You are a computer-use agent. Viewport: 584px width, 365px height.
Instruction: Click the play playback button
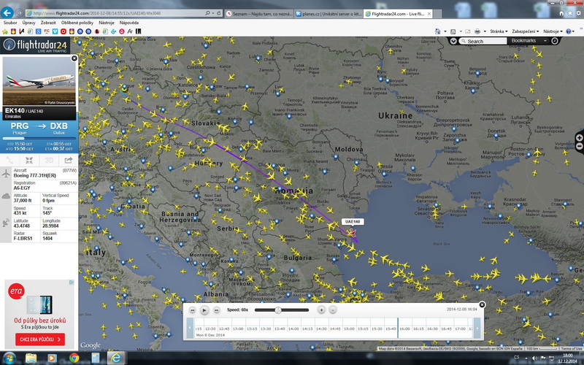click(x=204, y=310)
